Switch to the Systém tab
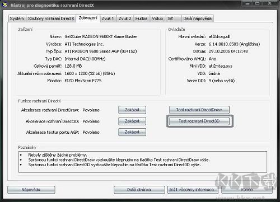The image size is (280, 202). pos(17,18)
